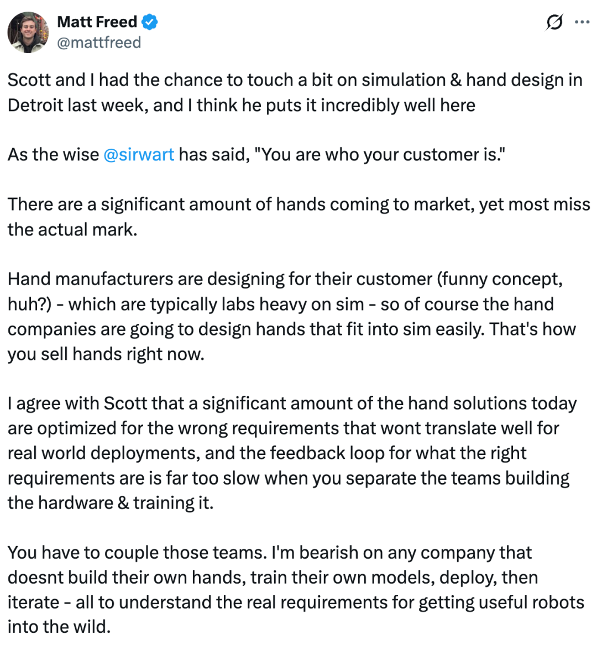Click the sentence "You have to couple those teams."
The width and height of the screenshot is (597, 645).
[138, 553]
